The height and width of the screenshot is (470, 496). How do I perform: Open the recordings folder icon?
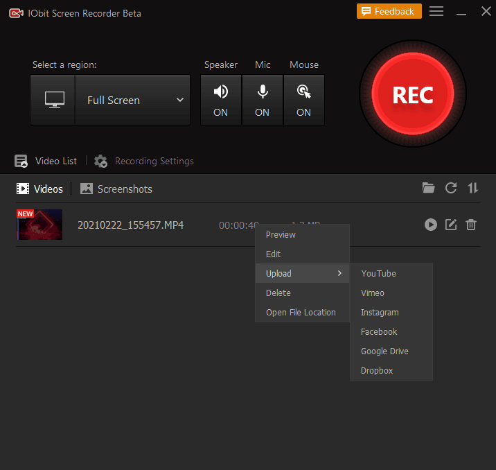428,188
